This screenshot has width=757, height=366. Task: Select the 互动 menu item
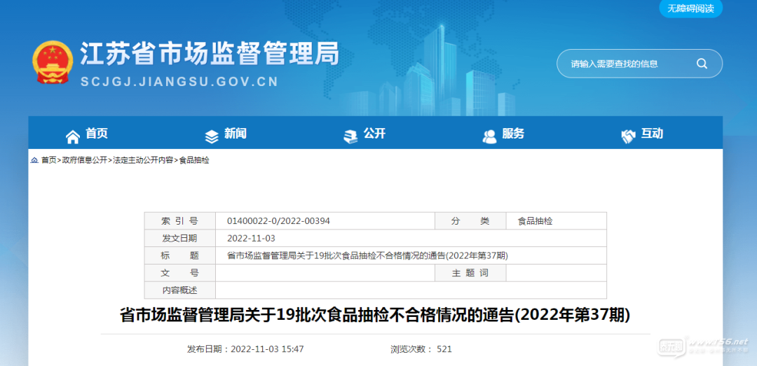coord(652,134)
